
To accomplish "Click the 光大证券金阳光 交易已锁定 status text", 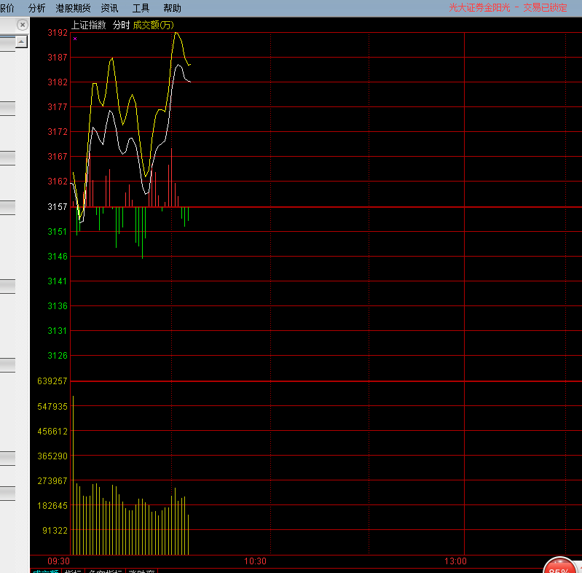I will 507,8.
